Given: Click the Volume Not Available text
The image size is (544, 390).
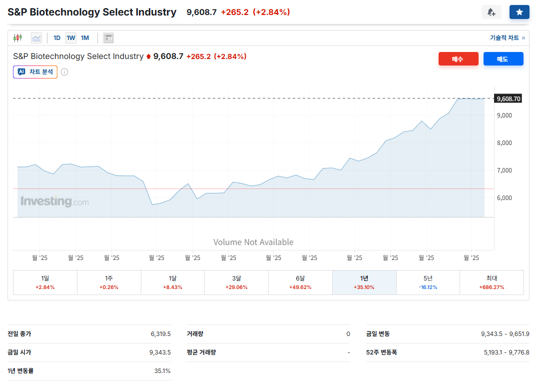Looking at the screenshot, I should 253,242.
